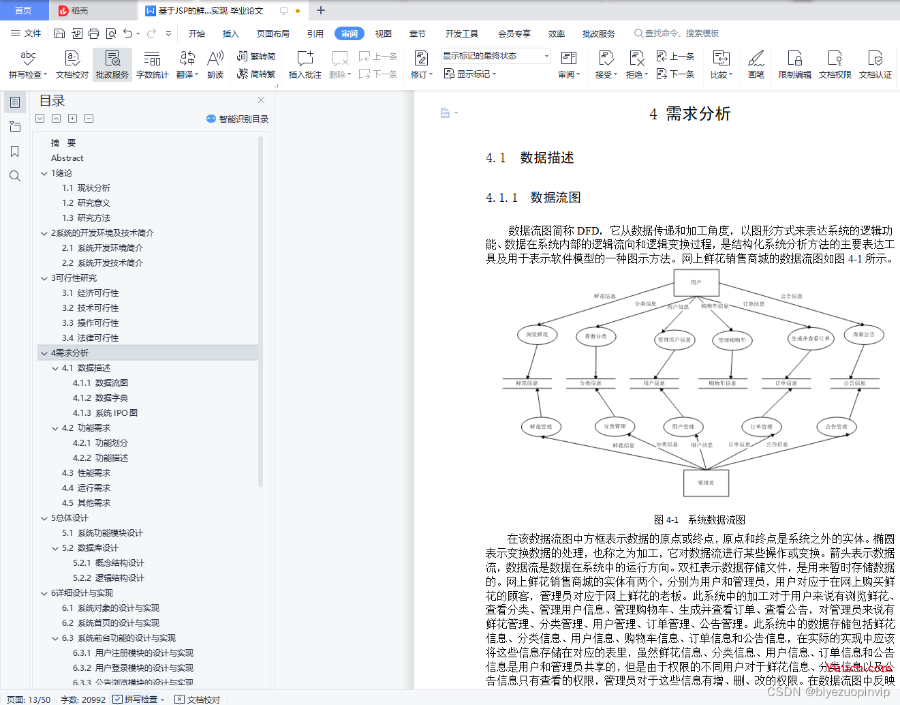Image resolution: width=900 pixels, height=705 pixels.
Task: Start 朗读 read aloud
Action: (215, 64)
